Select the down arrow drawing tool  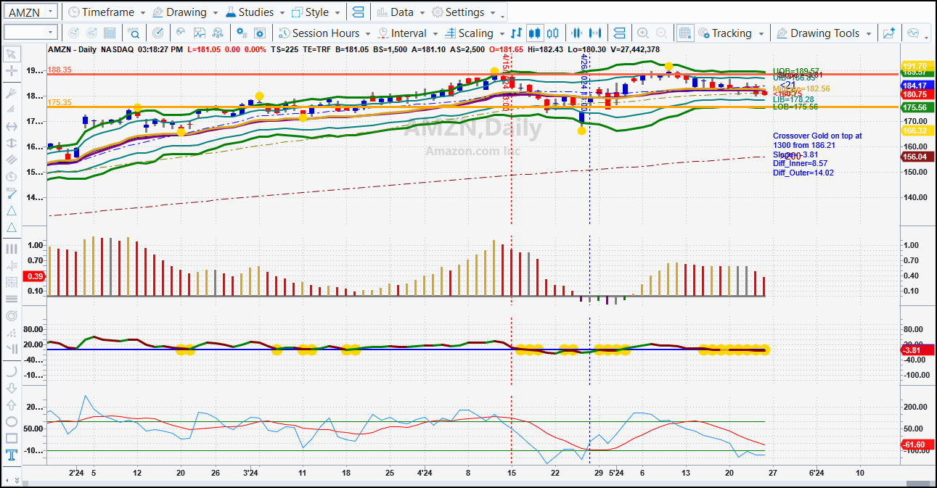12,388
